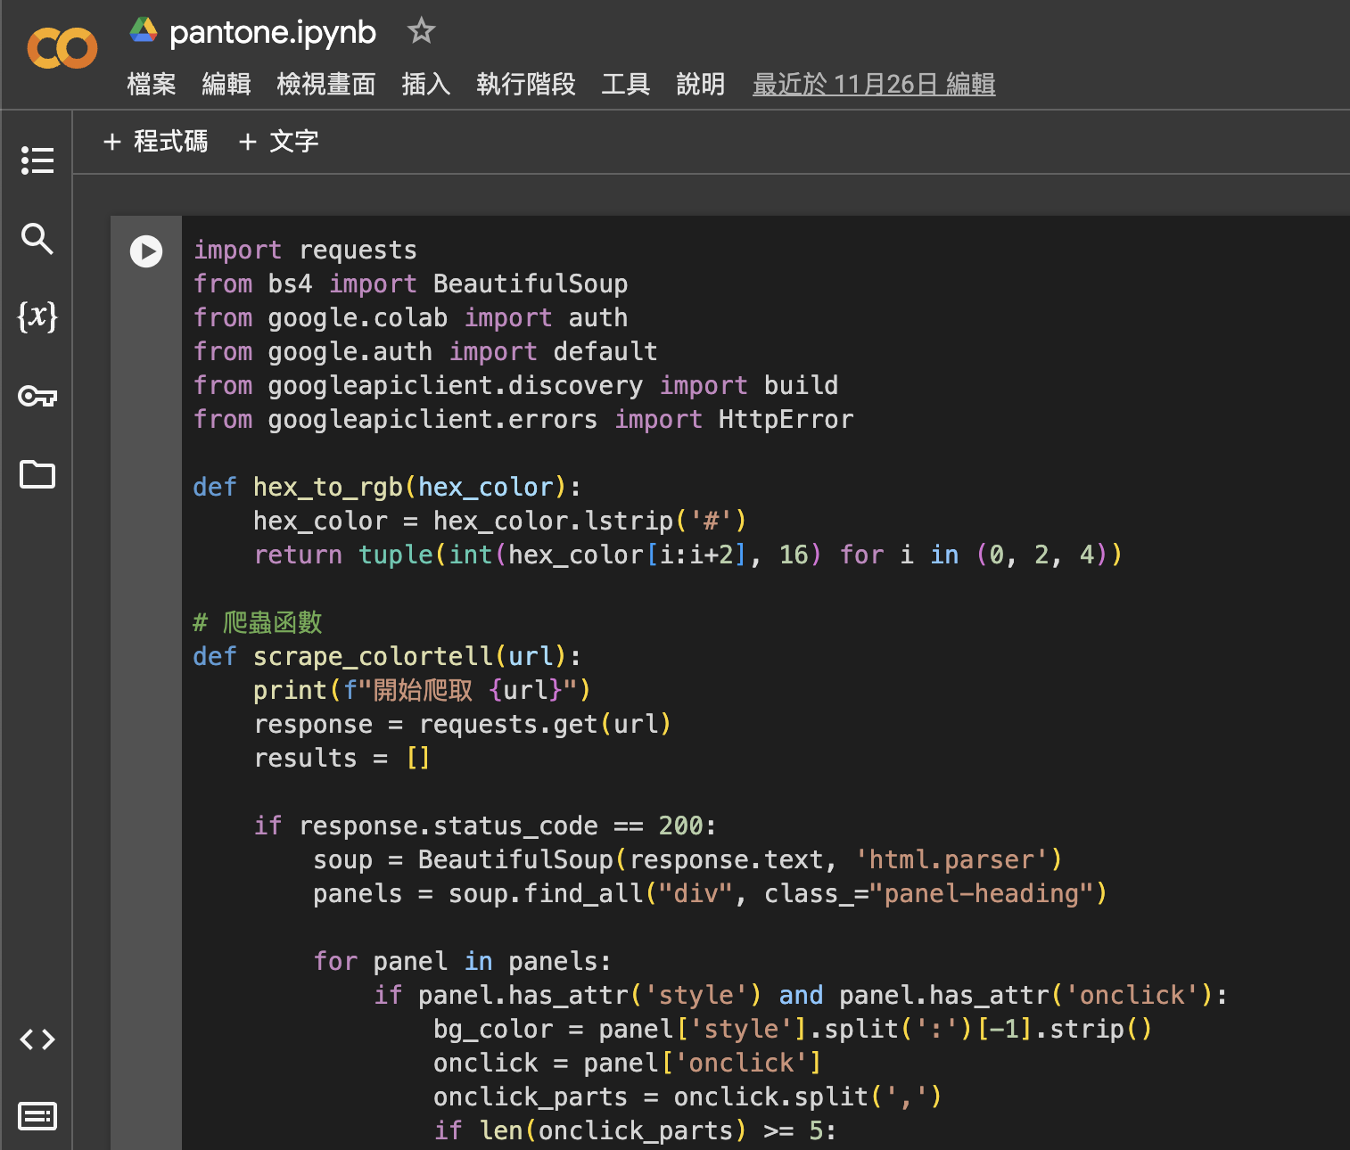Image resolution: width=1350 pixels, height=1150 pixels.
Task: Open the 執行階段 menu
Action: tap(526, 85)
